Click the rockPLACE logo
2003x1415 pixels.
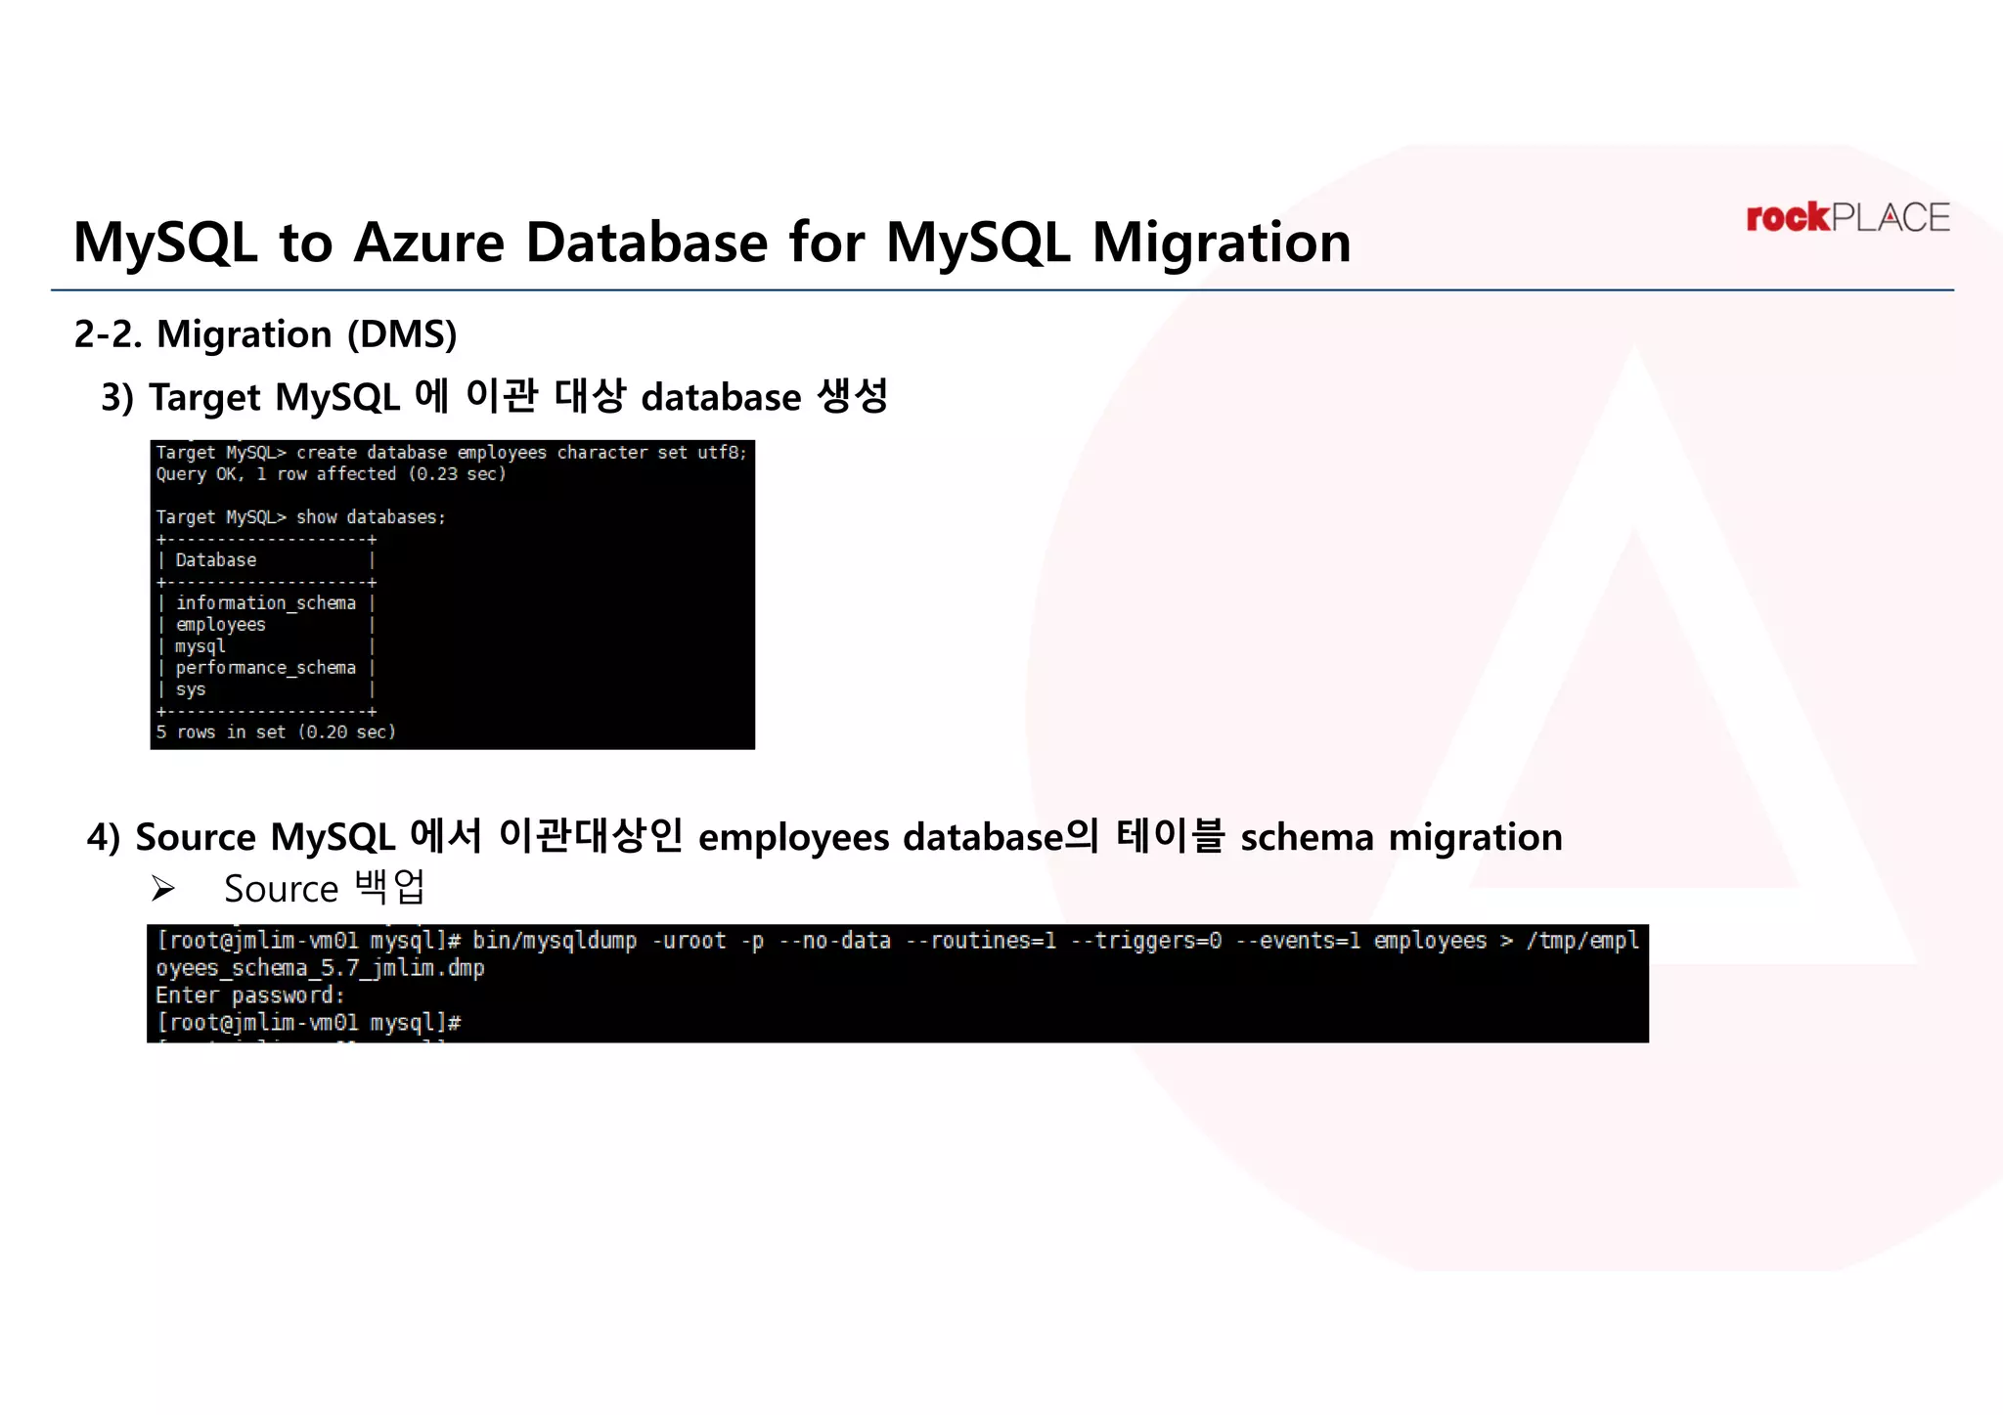[1847, 217]
